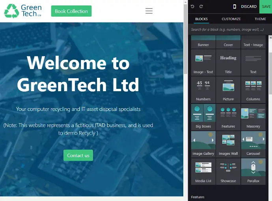Open the Theme tab

point(260,19)
